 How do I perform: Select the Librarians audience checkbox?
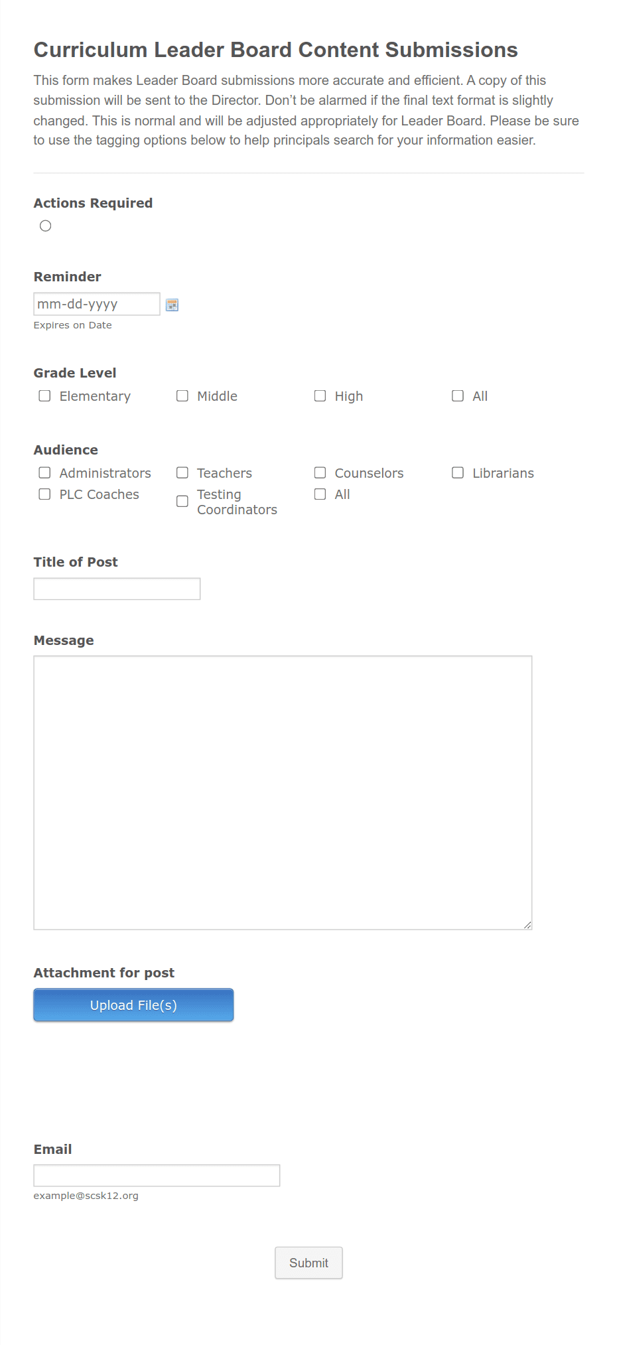(458, 472)
